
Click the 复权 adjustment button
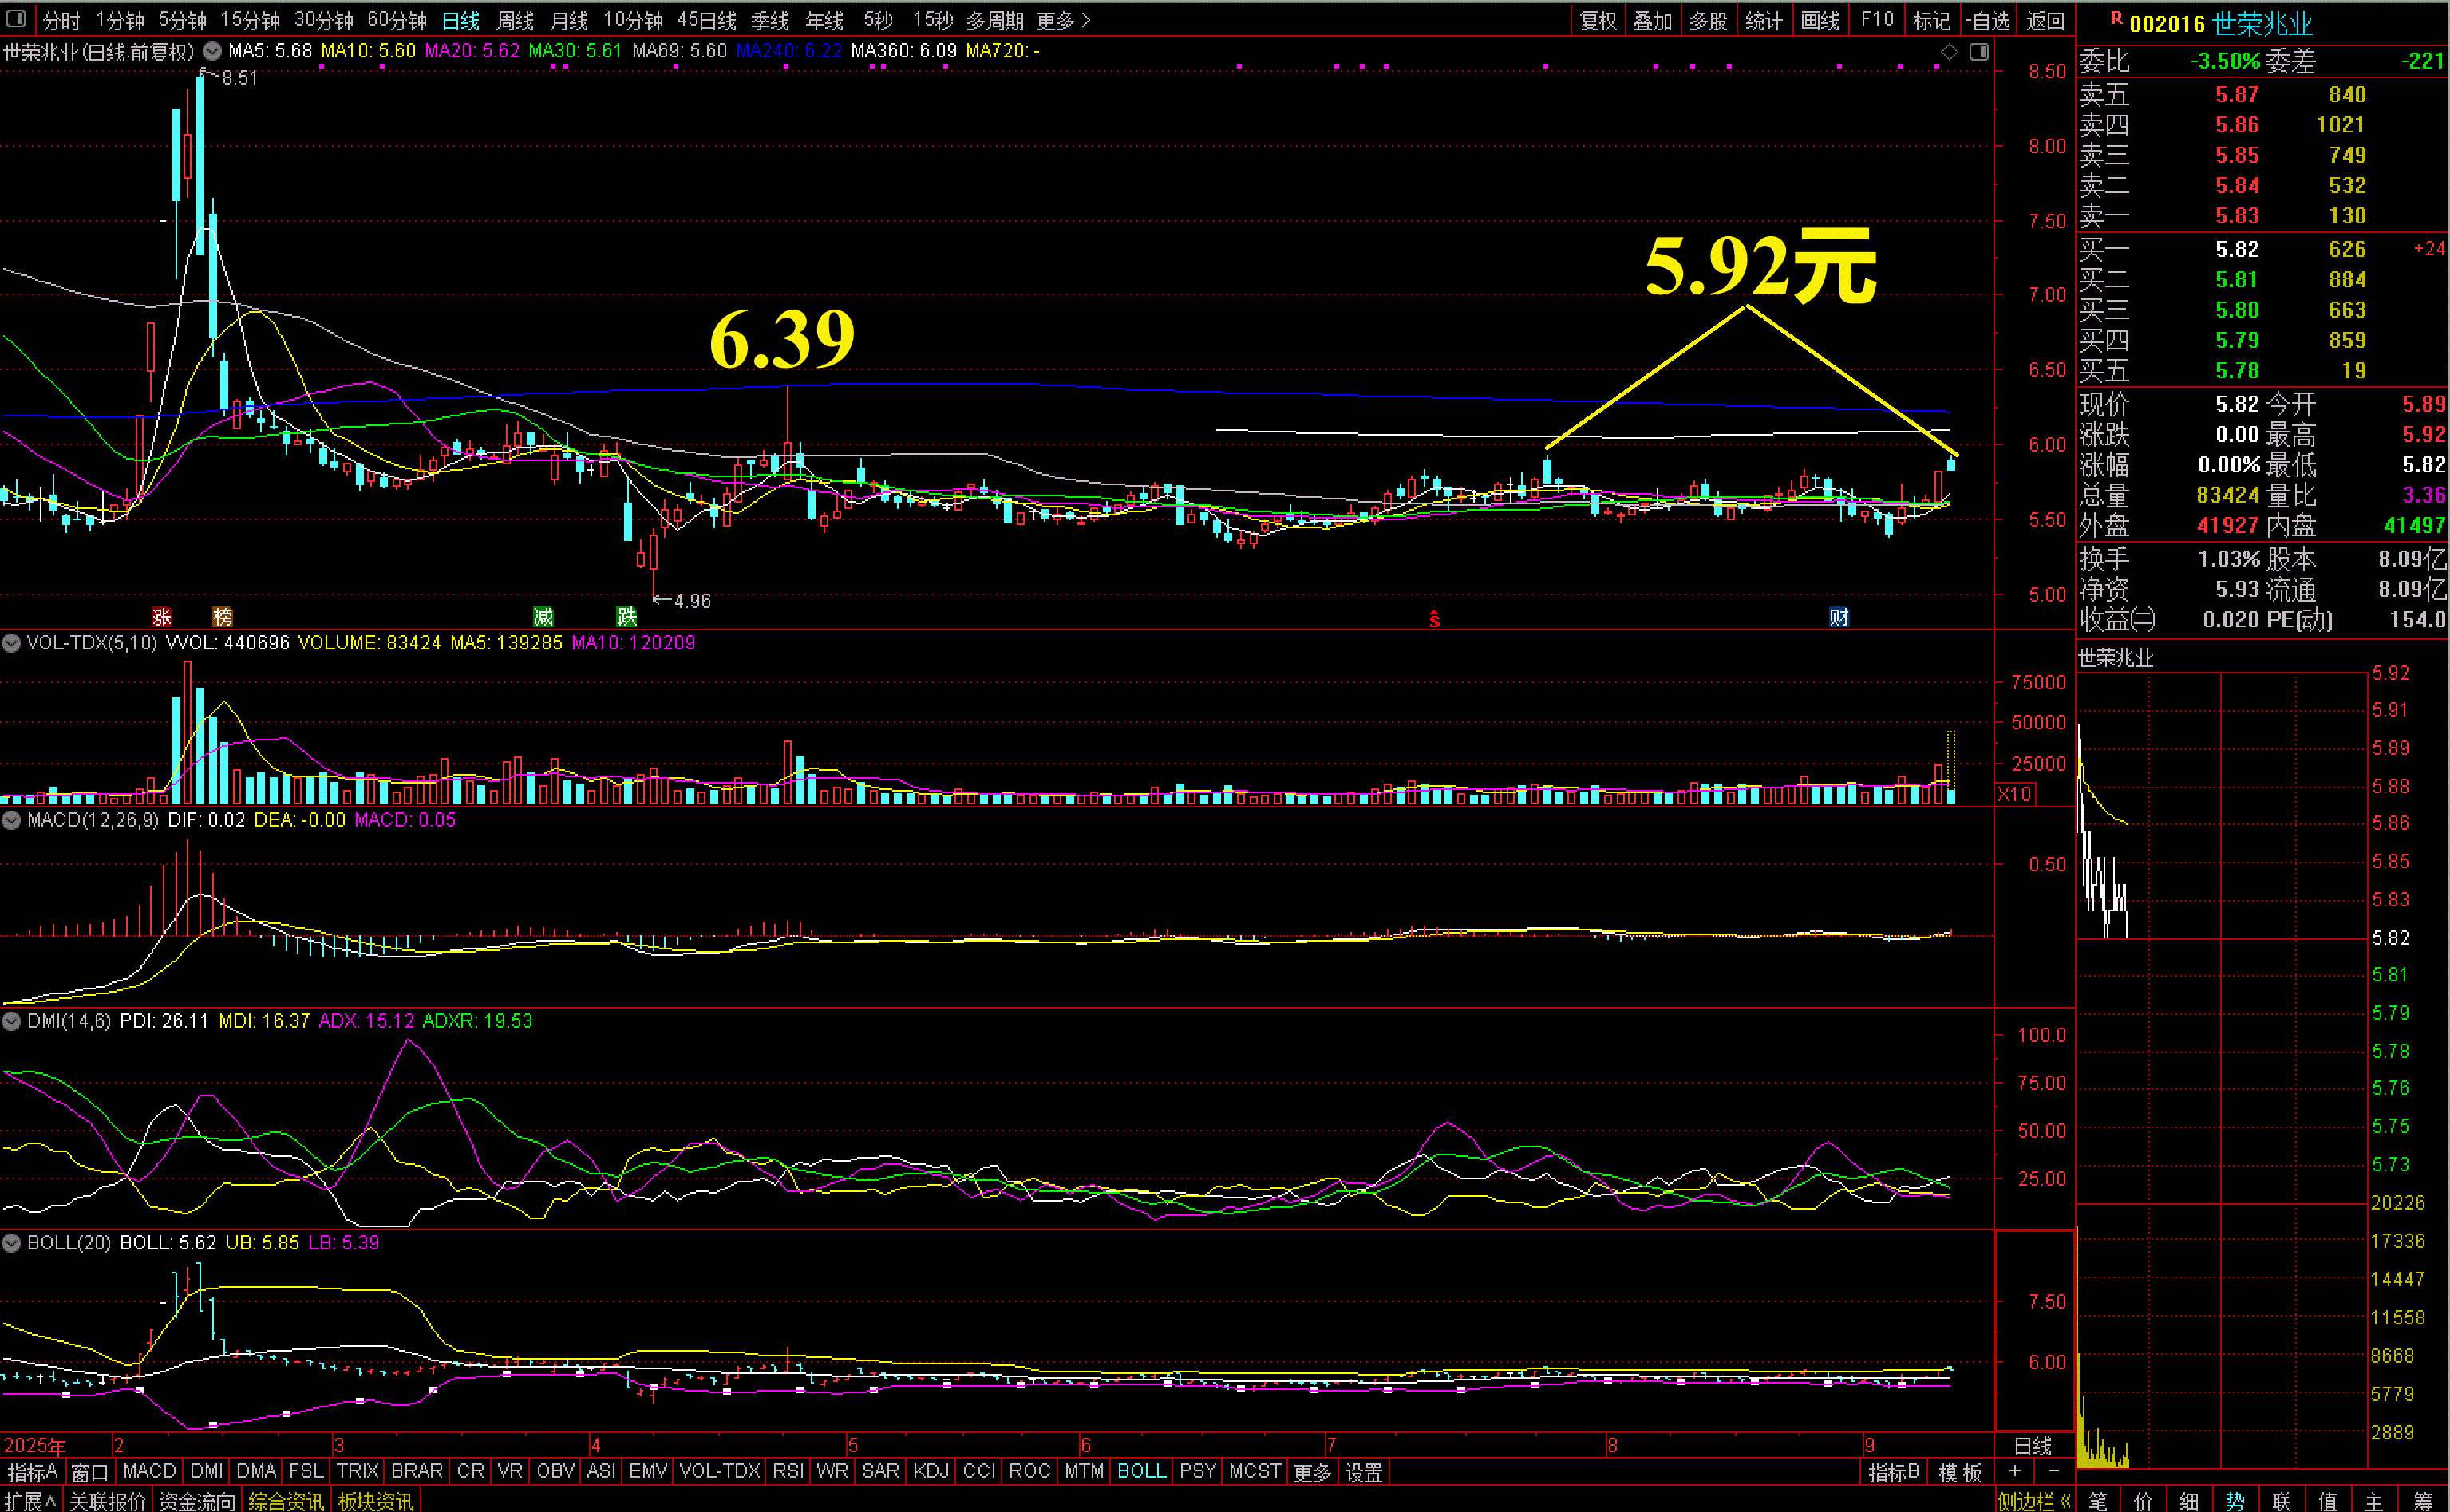click(x=1598, y=20)
